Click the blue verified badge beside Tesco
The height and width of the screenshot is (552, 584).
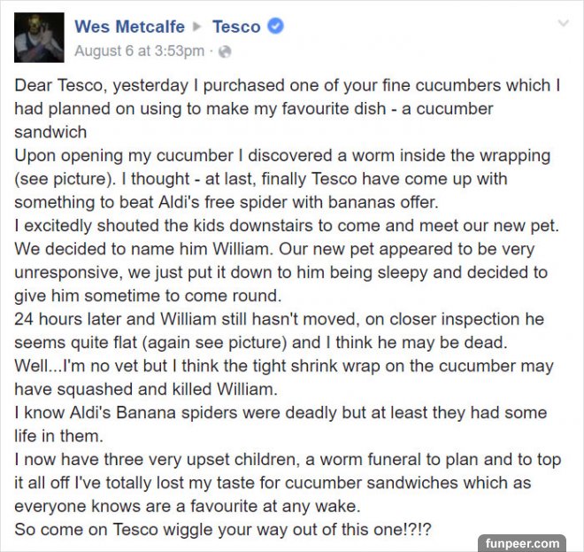tap(276, 27)
